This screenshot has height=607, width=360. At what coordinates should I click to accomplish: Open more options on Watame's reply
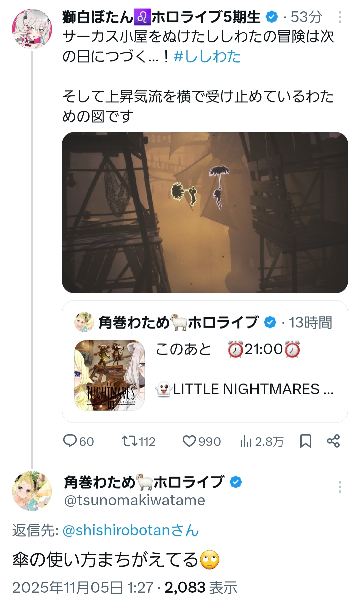(340, 487)
